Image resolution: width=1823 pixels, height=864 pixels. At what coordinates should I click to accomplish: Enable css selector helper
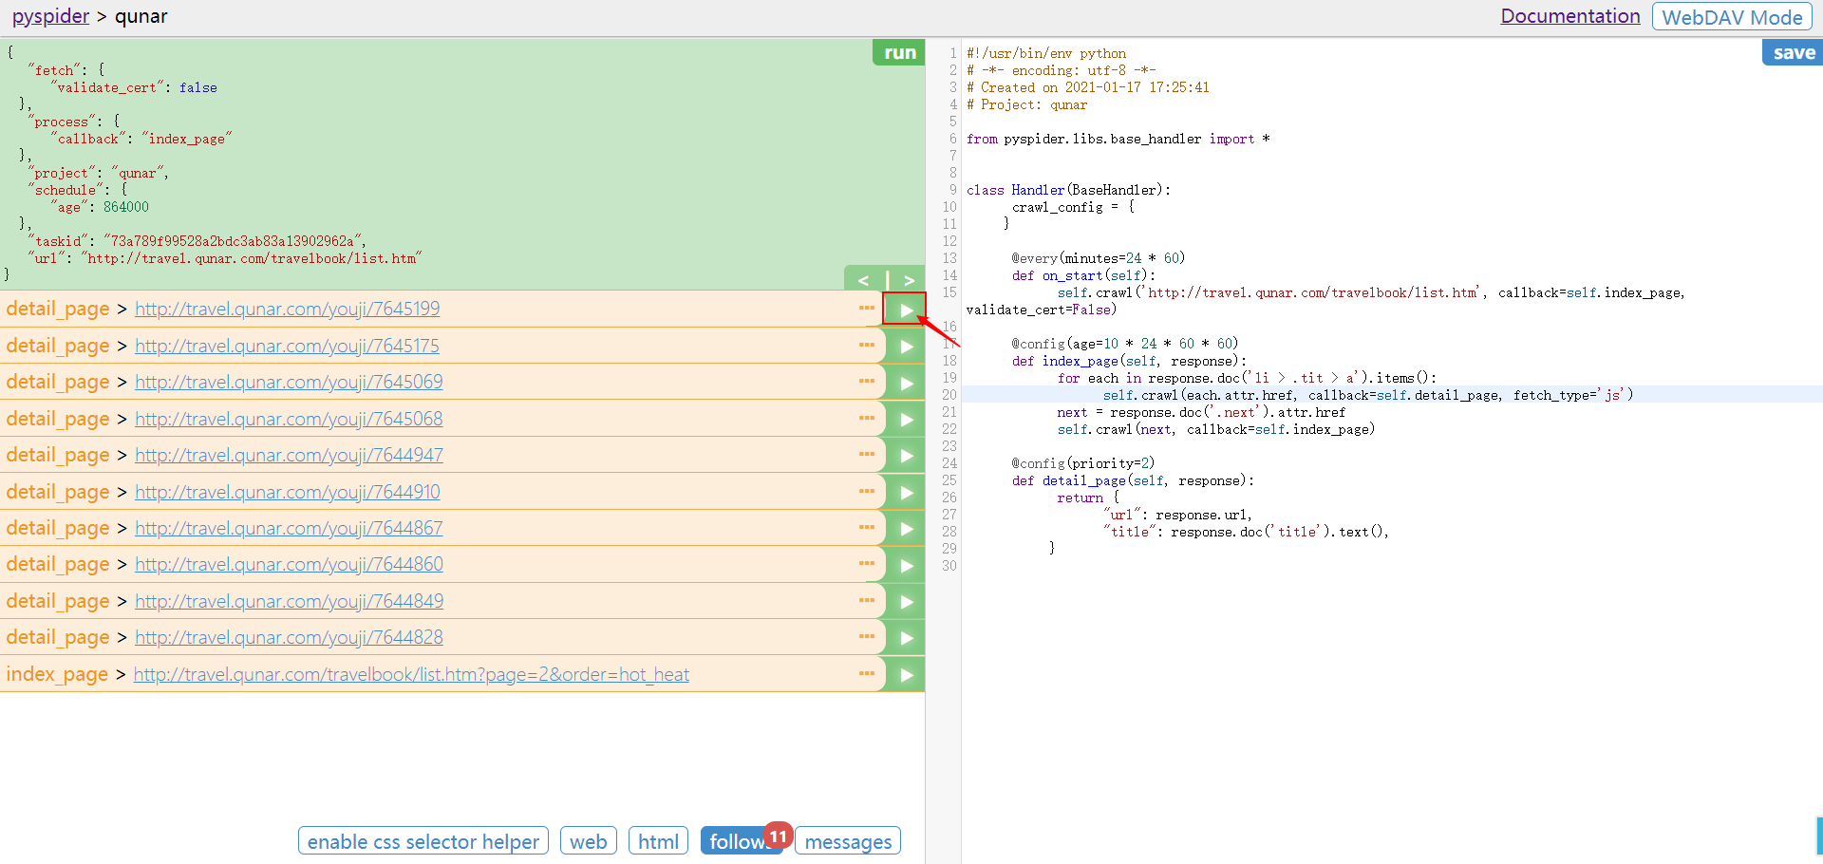point(423,841)
